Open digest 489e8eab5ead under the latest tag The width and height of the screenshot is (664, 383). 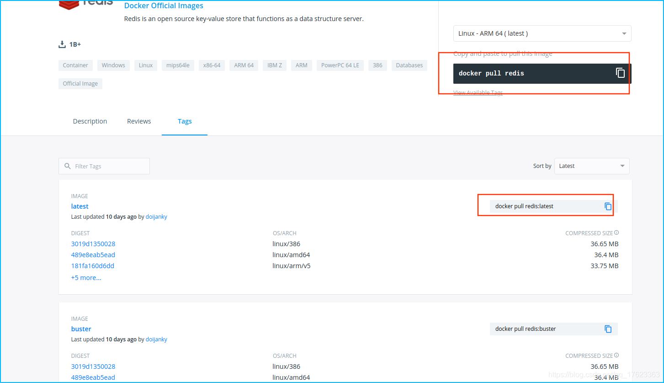point(93,255)
